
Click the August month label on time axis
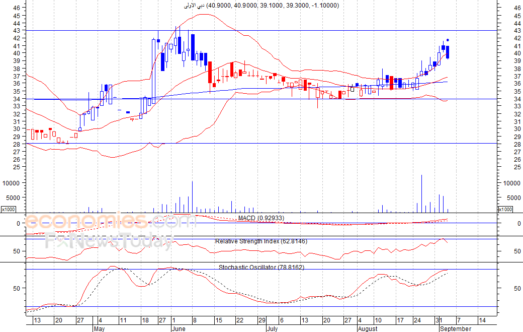pos(367,328)
